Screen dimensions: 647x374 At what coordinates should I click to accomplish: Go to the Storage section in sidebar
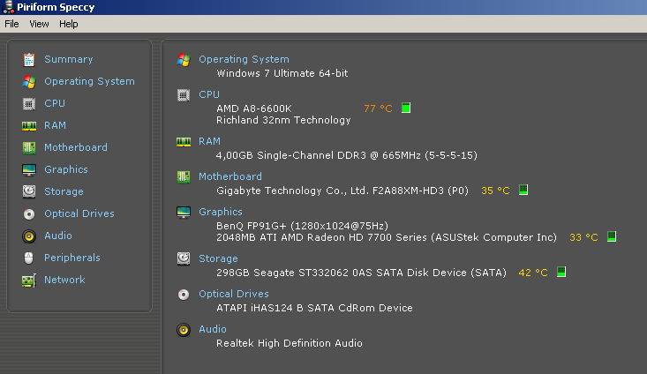pyautogui.click(x=64, y=191)
